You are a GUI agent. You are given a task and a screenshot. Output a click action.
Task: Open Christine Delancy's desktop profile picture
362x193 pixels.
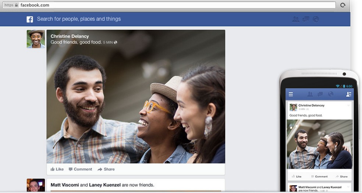click(x=36, y=39)
